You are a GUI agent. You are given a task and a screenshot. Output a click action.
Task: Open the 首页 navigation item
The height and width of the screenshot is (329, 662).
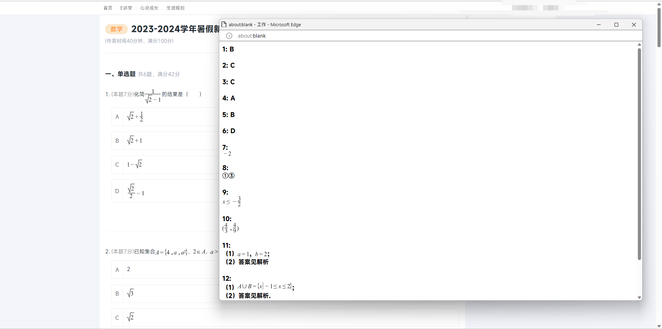[108, 8]
